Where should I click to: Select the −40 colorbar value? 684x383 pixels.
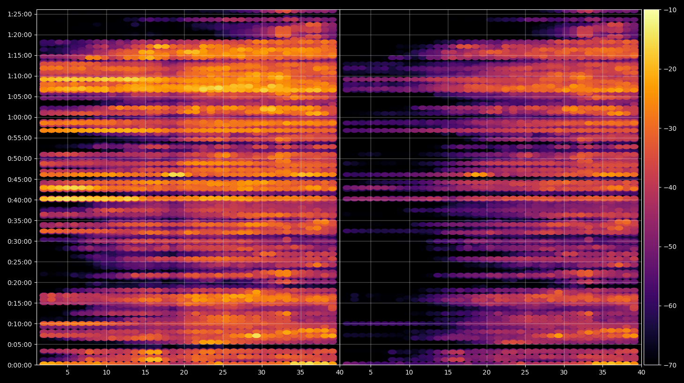[670, 188]
